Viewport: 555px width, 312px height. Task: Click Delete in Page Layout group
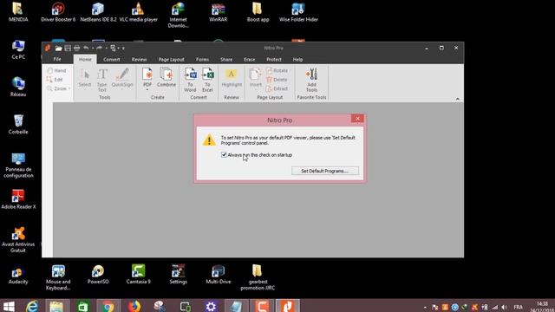click(x=277, y=80)
